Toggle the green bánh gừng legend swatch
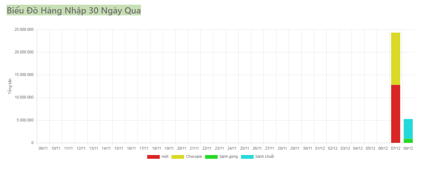 point(211,157)
